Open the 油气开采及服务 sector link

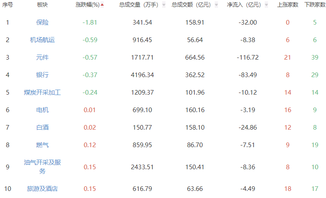pos(42,167)
